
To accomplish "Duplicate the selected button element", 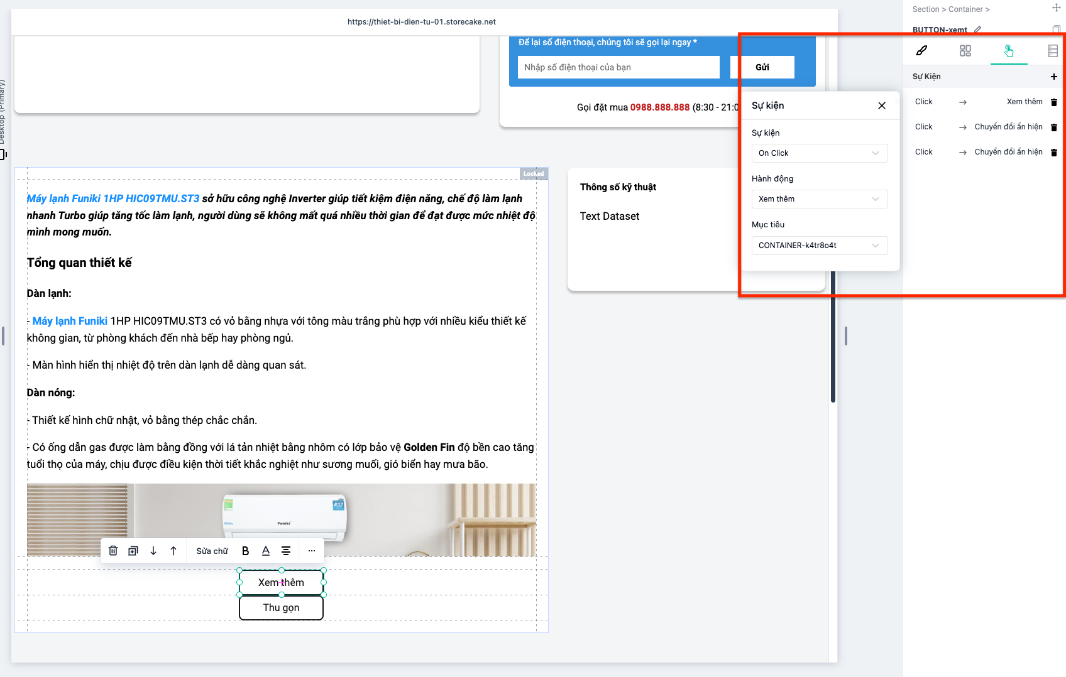I will (x=133, y=551).
